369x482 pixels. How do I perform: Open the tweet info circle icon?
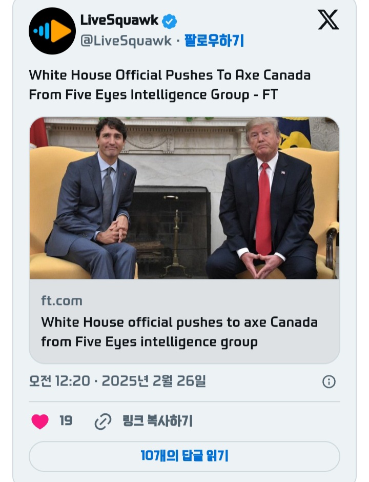329,381
